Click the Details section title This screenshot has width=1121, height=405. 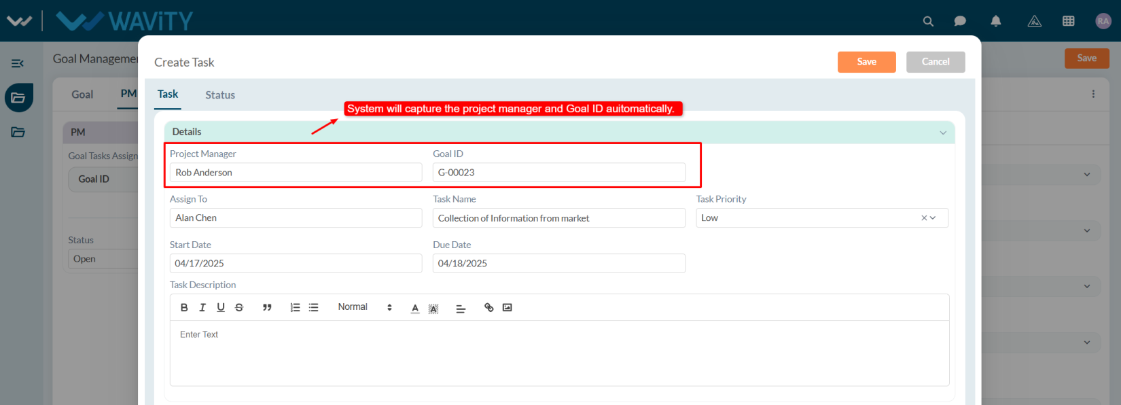(x=187, y=132)
